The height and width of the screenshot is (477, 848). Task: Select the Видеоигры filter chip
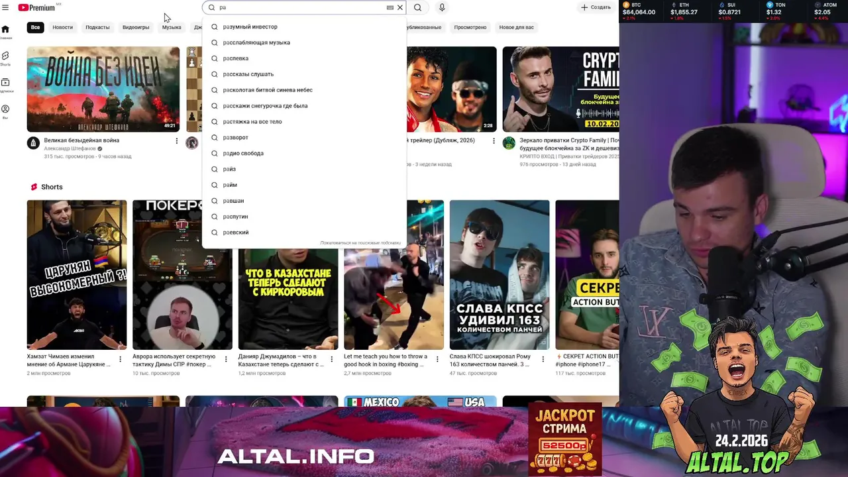click(136, 27)
